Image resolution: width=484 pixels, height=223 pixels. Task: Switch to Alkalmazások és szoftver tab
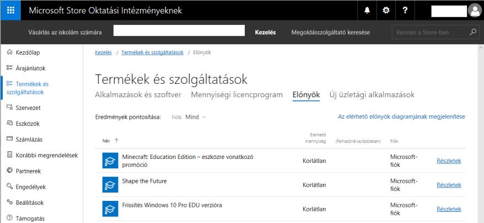(138, 94)
